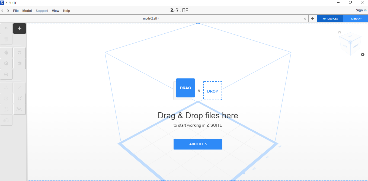Viewport: 368px width, 181px height.
Task: Select the scissors split tool
Action: tap(20, 109)
